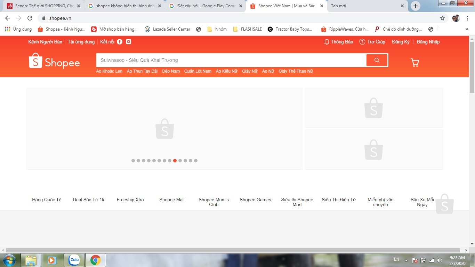The image size is (475, 267).
Task: Click the orange search magnifier button
Action: 377,60
